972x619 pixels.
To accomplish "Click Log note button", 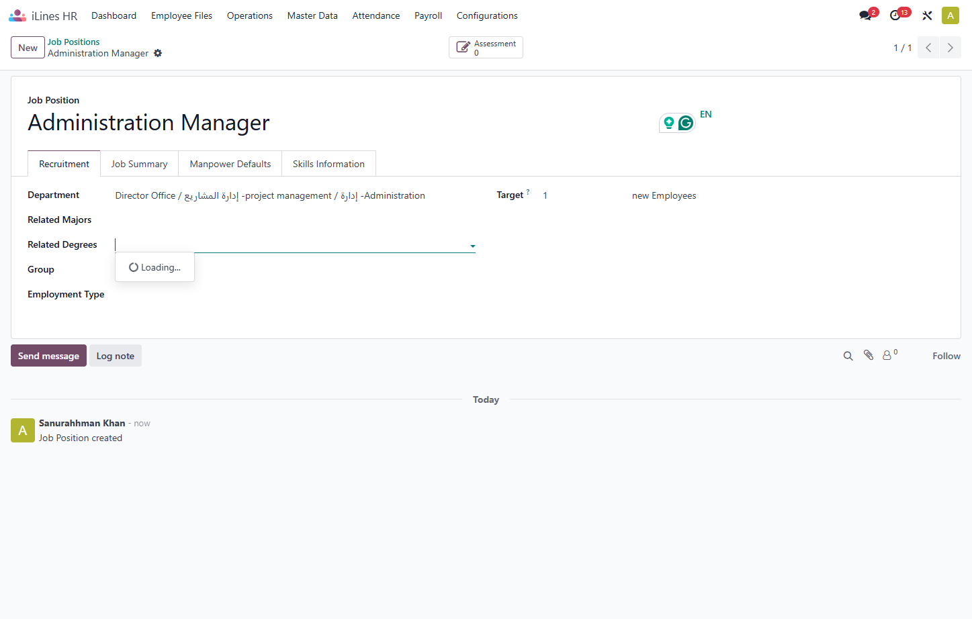I will (116, 356).
